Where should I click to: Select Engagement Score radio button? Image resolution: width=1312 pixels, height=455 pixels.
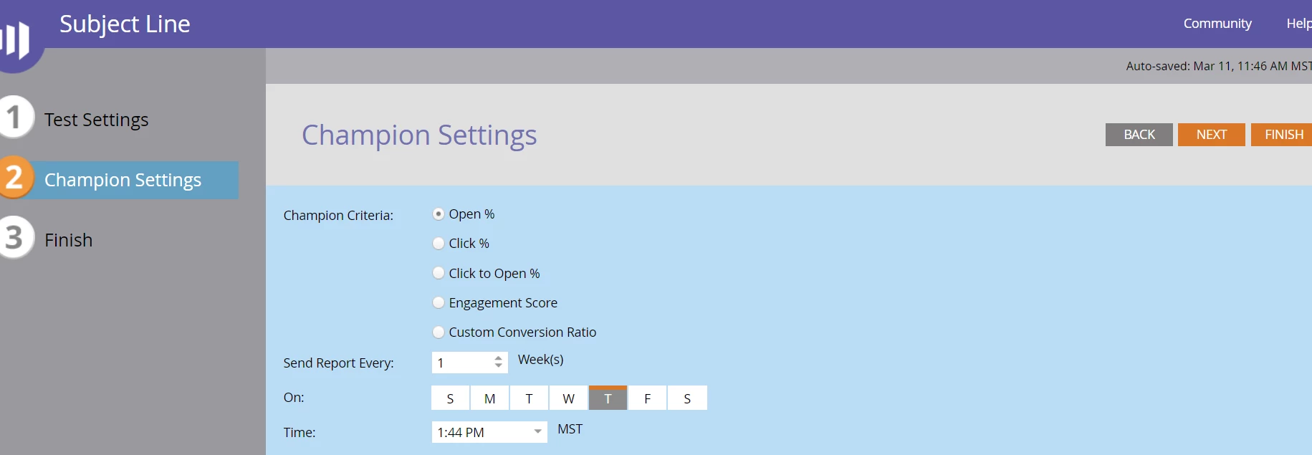pos(439,302)
